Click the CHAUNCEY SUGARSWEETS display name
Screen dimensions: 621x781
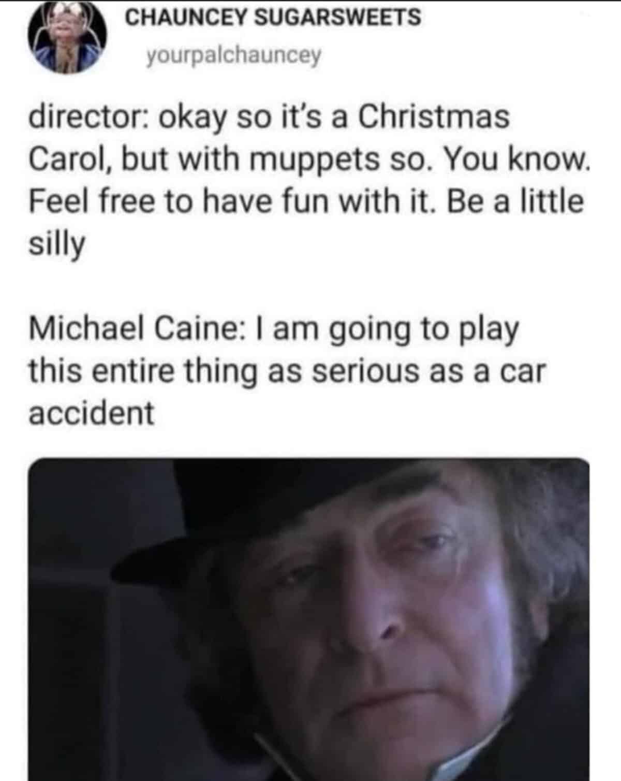tap(273, 18)
